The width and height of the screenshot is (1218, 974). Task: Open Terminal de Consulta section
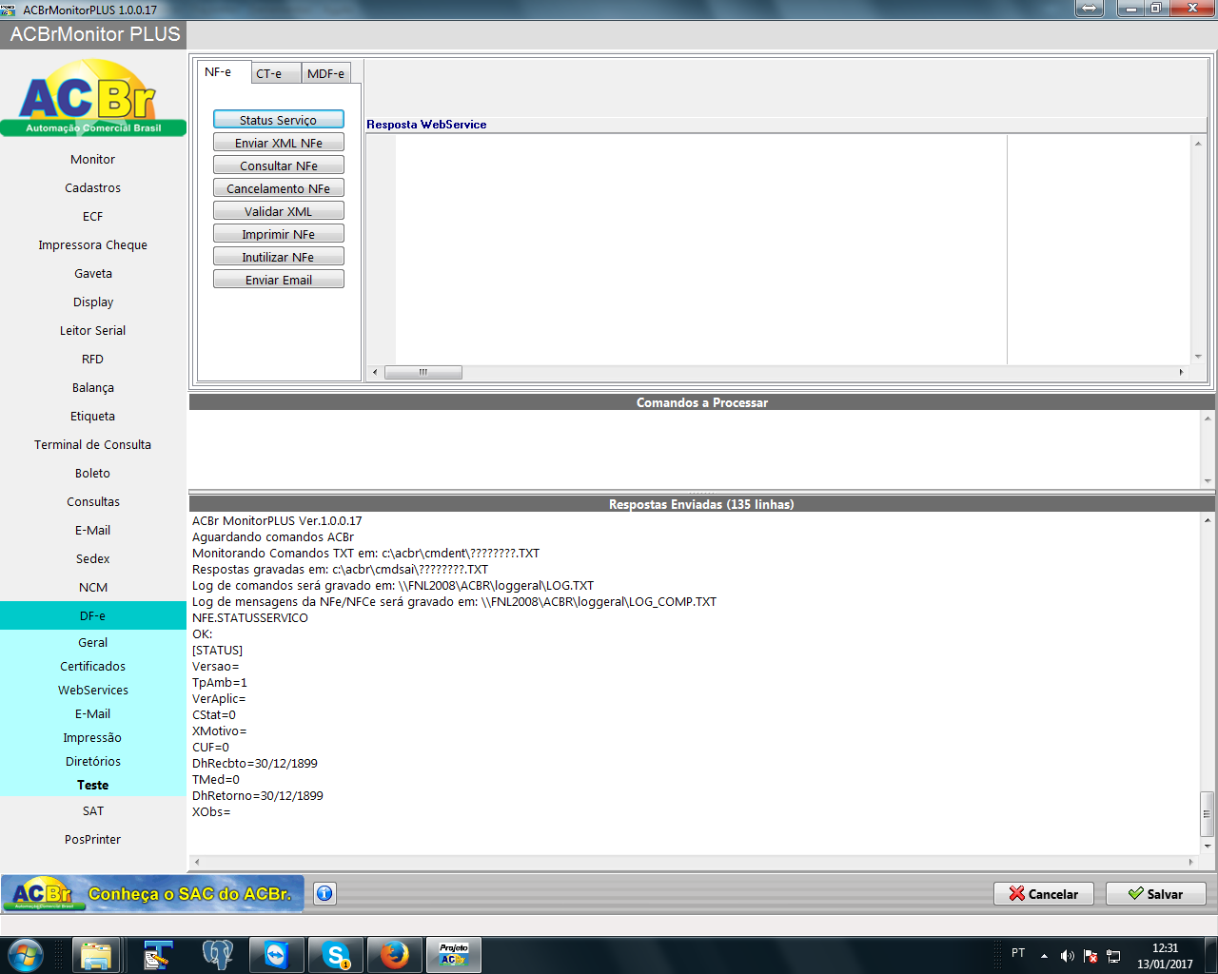tap(93, 444)
